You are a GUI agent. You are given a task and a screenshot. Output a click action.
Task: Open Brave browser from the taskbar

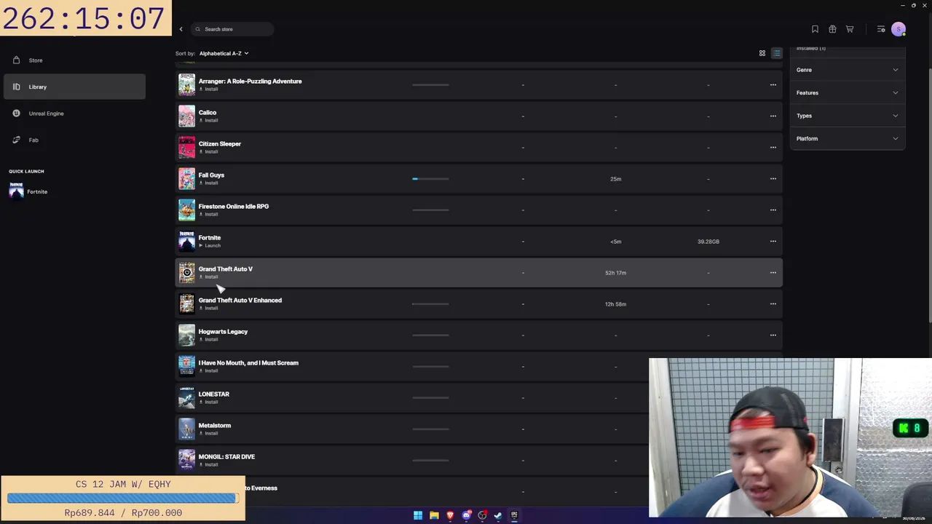(x=450, y=515)
